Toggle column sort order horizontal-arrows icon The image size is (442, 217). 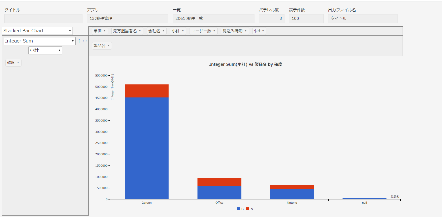point(85,41)
